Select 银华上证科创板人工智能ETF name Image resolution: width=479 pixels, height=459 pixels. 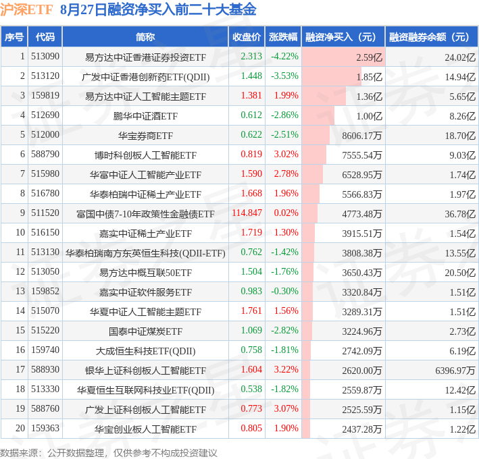145,370
